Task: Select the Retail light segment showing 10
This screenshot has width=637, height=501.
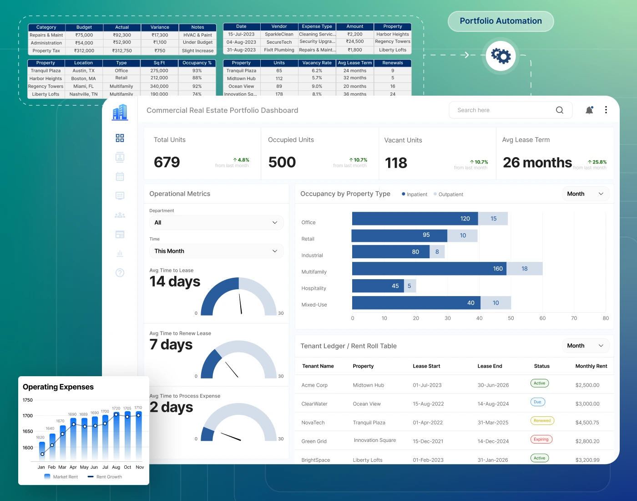Action: click(x=463, y=235)
